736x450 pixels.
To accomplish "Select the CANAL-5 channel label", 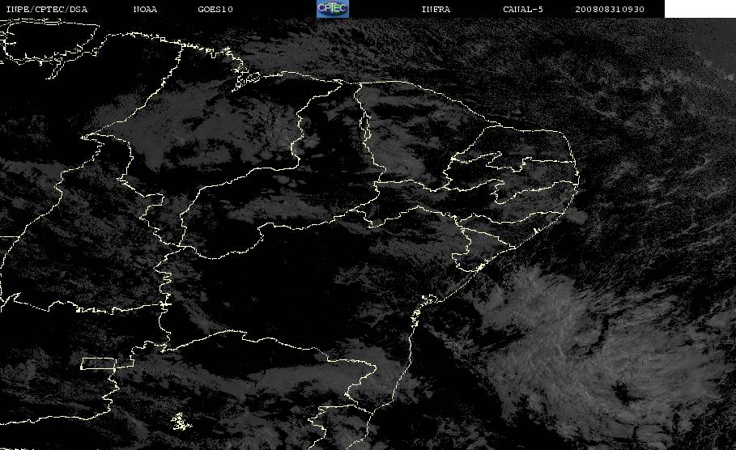I will click(523, 10).
